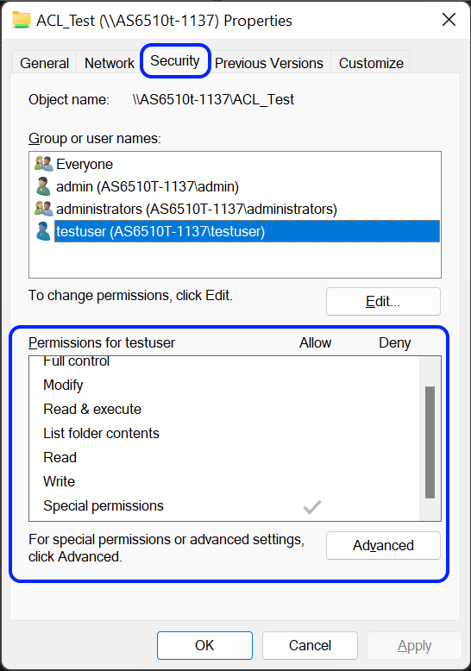Click the permissions list scrollbar thumb
Screen dimensions: 471x671
[430, 442]
